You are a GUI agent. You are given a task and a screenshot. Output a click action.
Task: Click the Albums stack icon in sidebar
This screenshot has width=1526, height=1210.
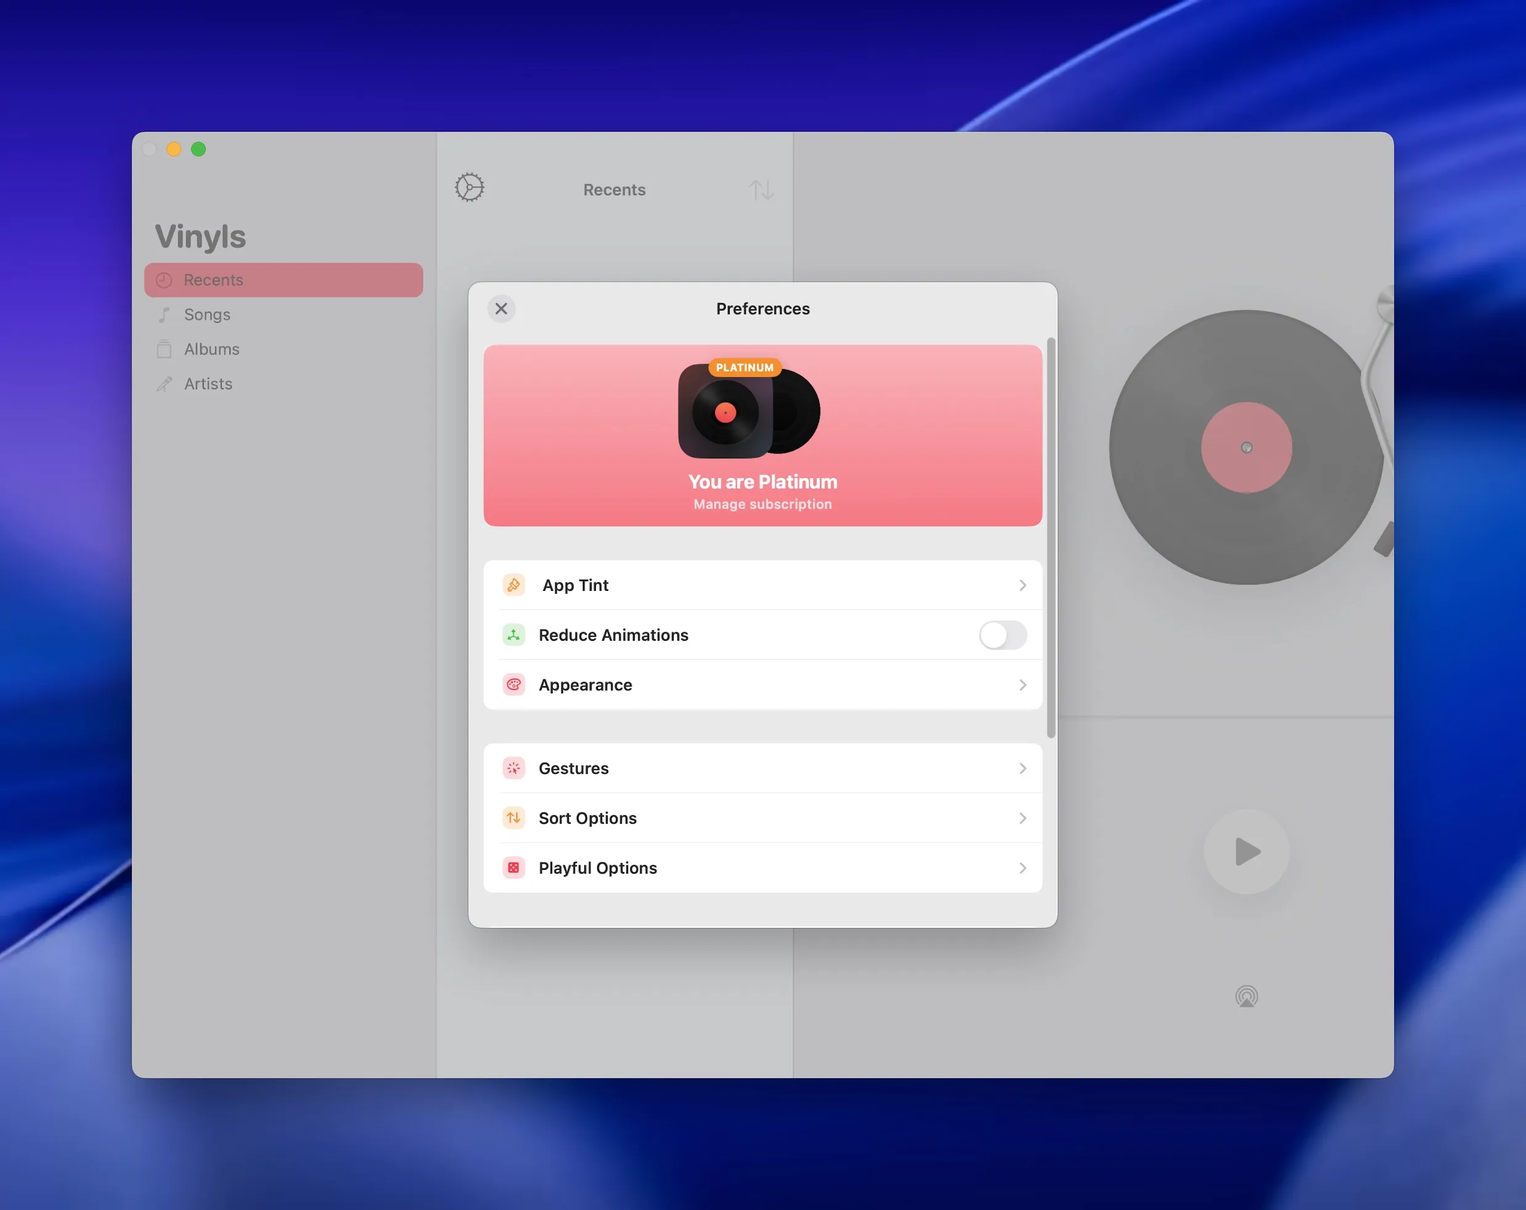click(x=164, y=349)
